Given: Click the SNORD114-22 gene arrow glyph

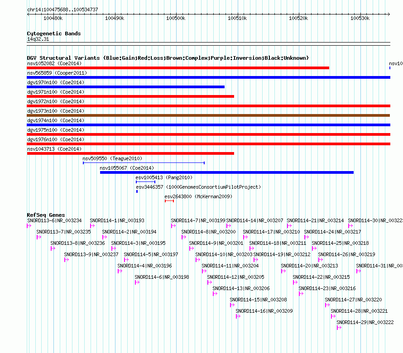Looking at the screenshot, I should click(x=295, y=282).
